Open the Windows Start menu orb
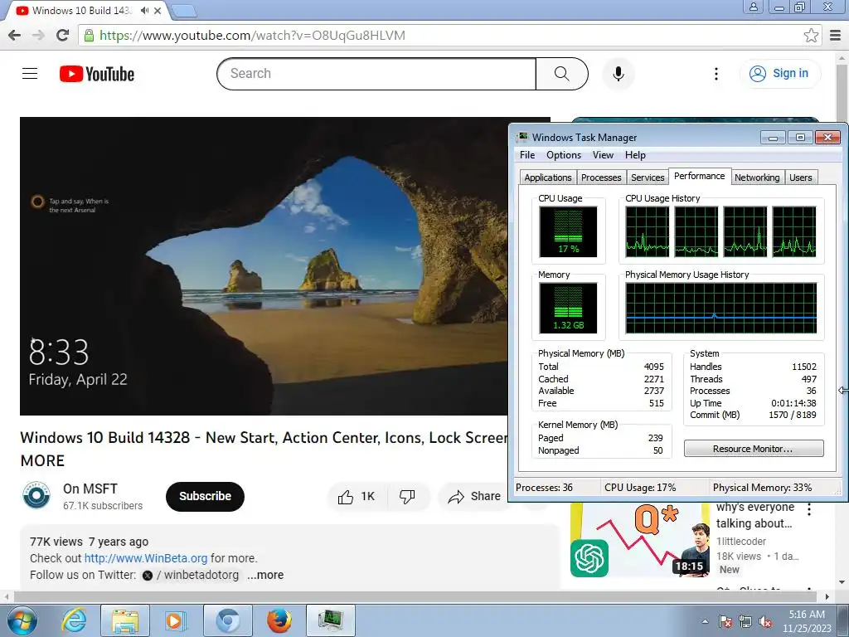This screenshot has width=849, height=637. click(22, 620)
